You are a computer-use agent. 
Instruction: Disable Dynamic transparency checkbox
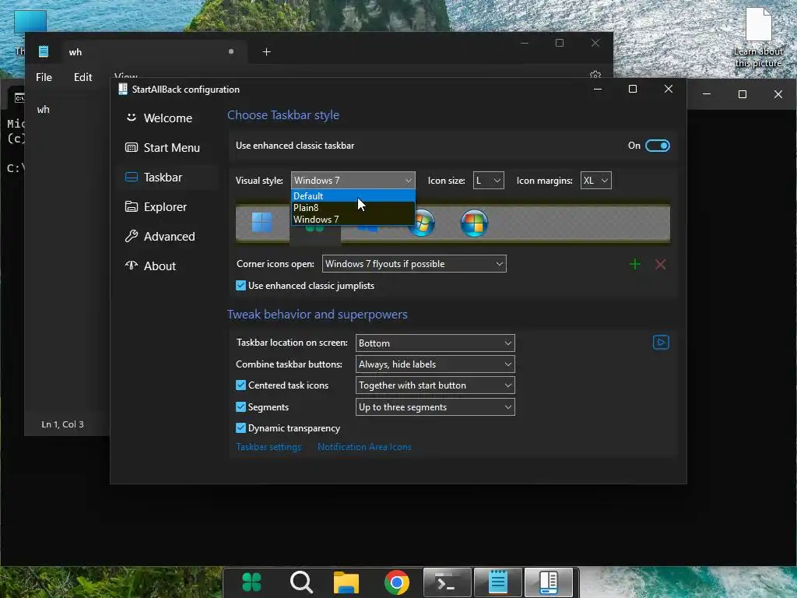point(241,428)
